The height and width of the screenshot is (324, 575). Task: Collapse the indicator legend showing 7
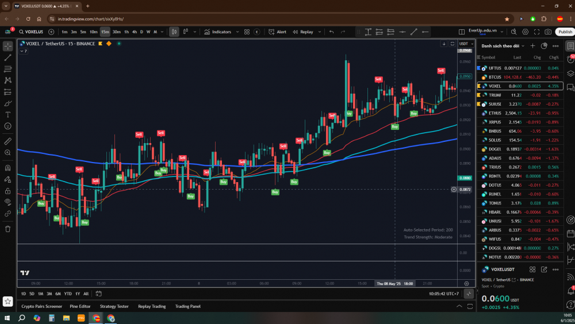[24, 51]
